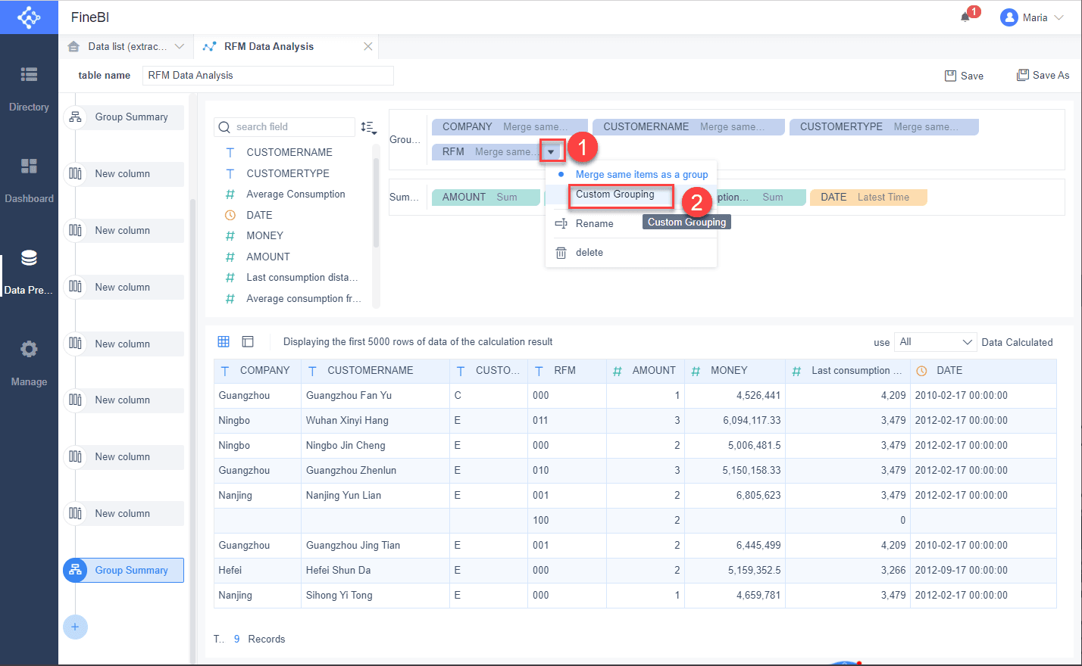This screenshot has height=666, width=1082.
Task: Select the AMOUNT field in list
Action: (268, 257)
